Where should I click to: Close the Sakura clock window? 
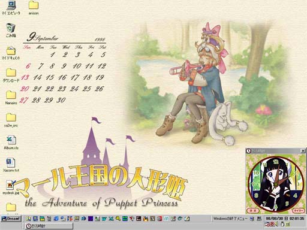pos(303,151)
